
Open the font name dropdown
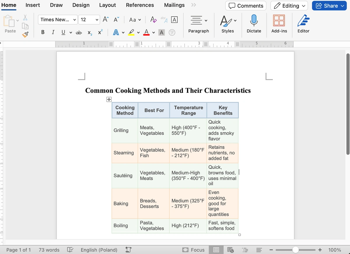pos(58,20)
